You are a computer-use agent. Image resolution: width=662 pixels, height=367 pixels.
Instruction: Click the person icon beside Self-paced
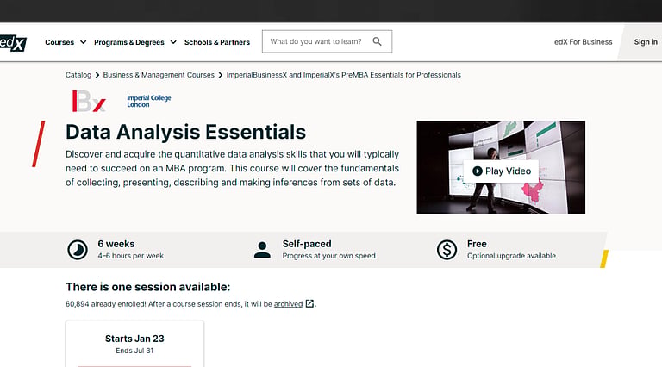click(x=262, y=250)
